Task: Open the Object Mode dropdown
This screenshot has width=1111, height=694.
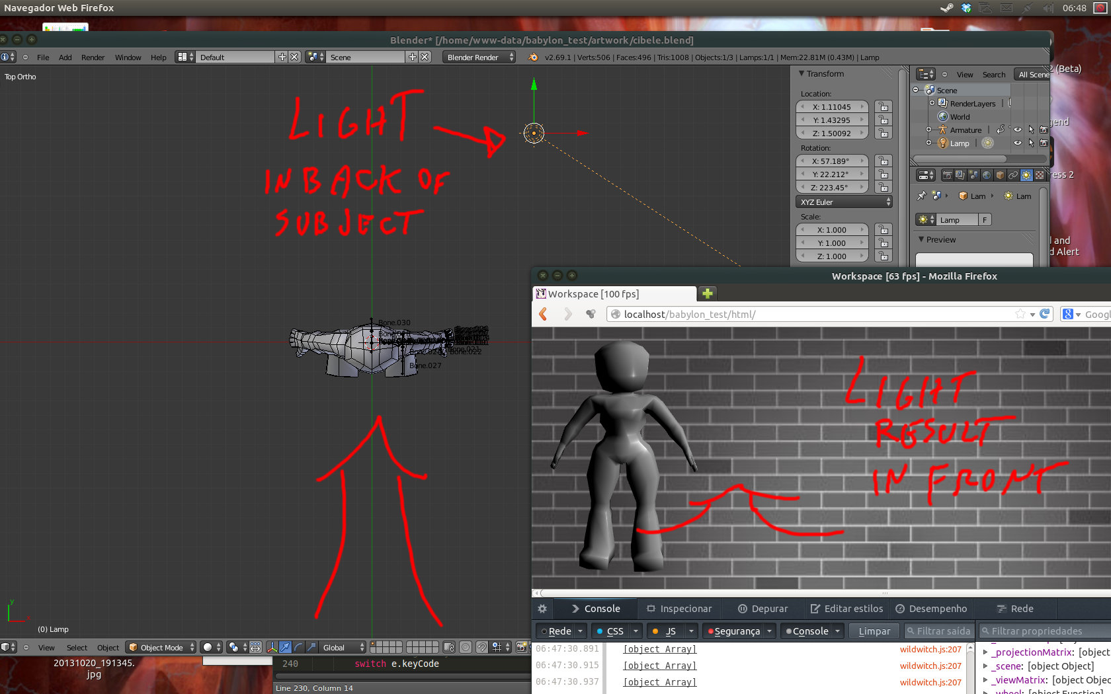Action: click(161, 648)
